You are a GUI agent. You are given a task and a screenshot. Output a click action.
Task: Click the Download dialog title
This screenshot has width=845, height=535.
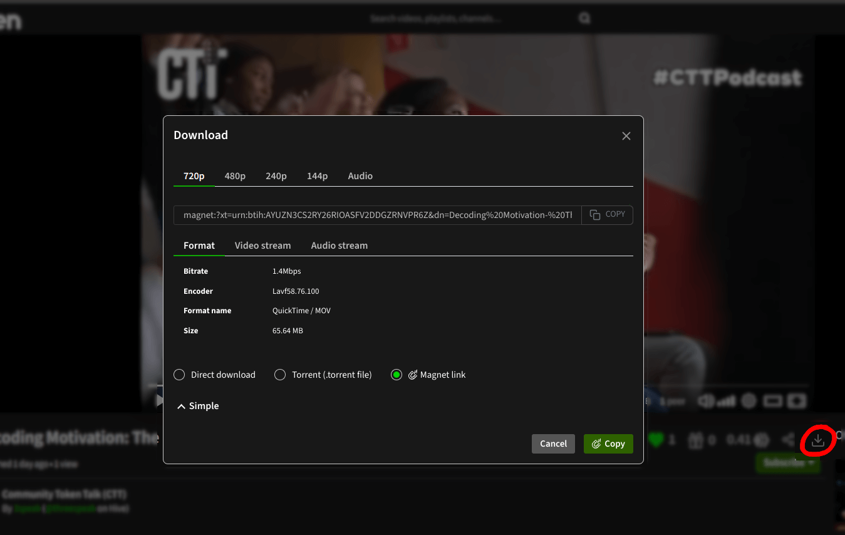click(x=200, y=135)
